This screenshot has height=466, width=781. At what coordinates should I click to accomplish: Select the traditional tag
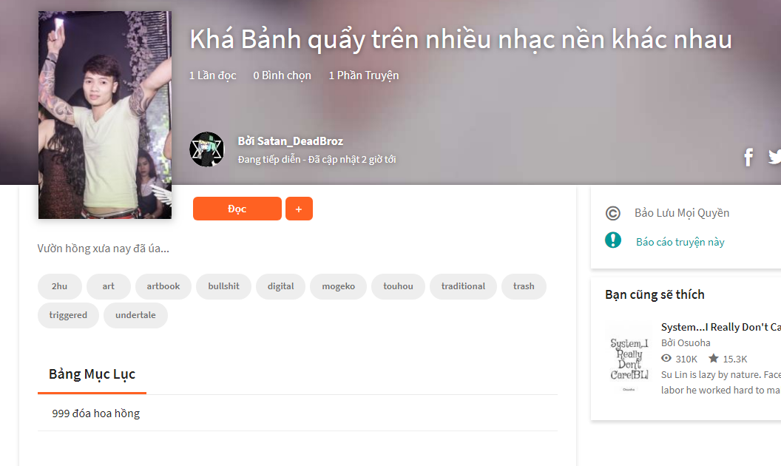(463, 286)
